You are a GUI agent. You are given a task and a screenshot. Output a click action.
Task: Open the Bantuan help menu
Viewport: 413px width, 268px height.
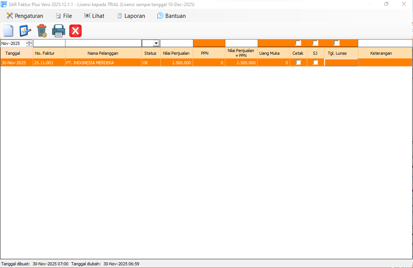(x=171, y=16)
